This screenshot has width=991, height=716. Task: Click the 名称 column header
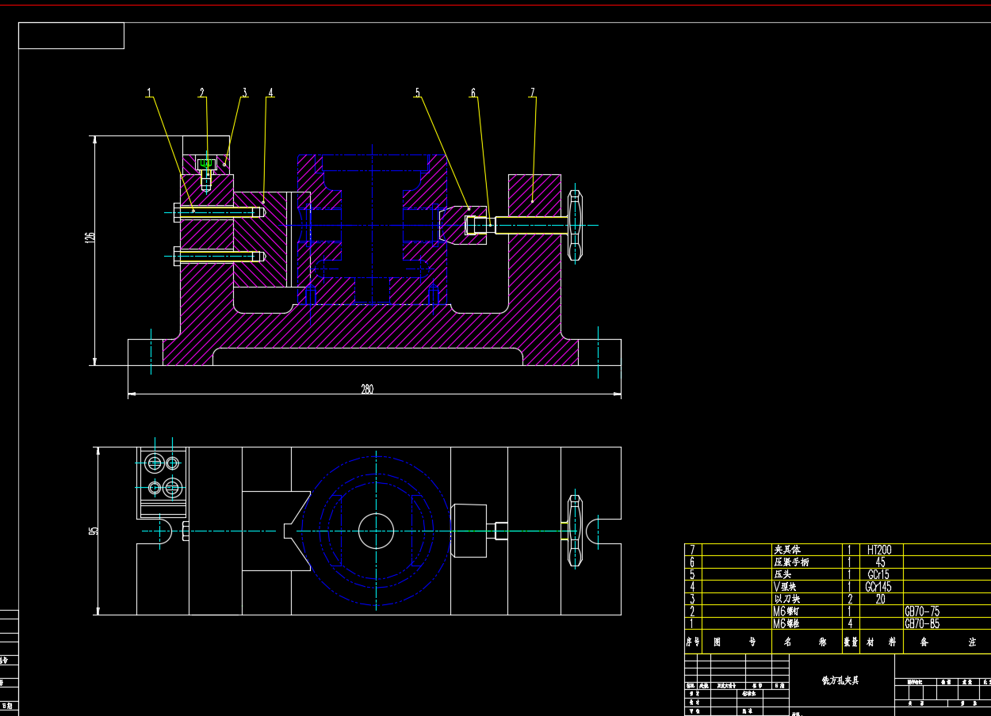point(805,642)
